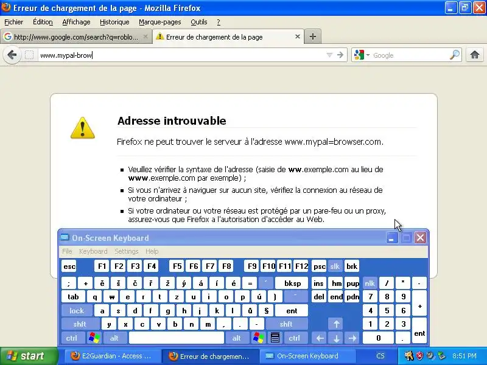Switch to the Google search tab
Screen dimensions: 487x365
click(x=75, y=36)
